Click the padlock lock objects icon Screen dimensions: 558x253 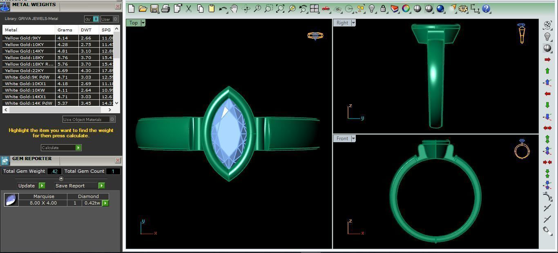(383, 9)
